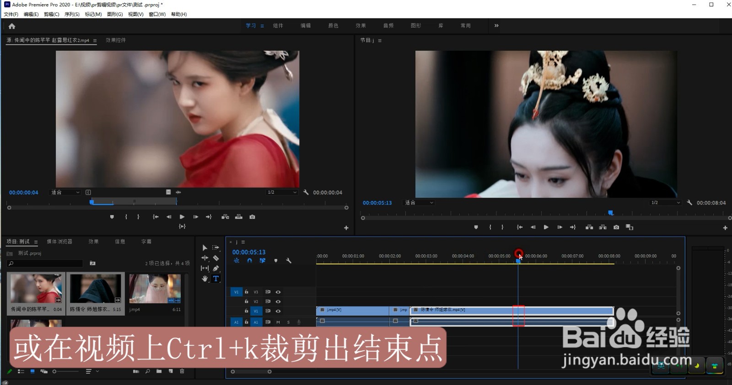Play in Source monitor
Viewport: 732px width, 385px height.
(182, 217)
